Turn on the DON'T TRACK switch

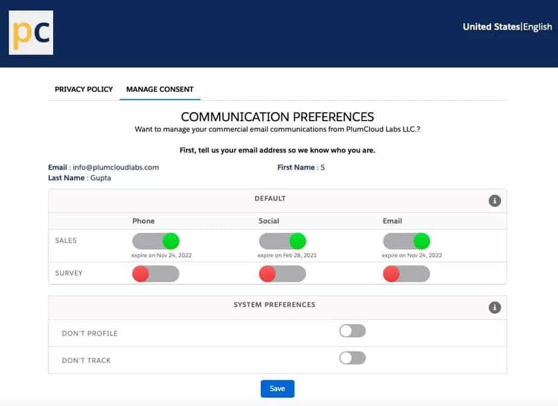coord(352,358)
